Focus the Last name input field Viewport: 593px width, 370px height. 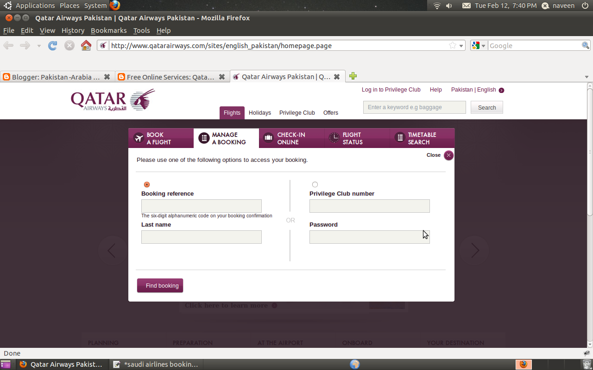click(202, 237)
